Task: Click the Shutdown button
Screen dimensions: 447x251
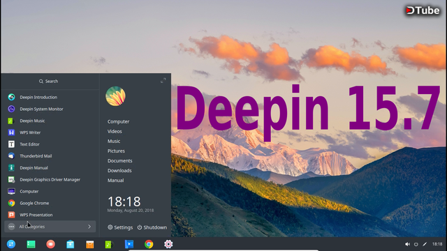Action: pos(152,227)
